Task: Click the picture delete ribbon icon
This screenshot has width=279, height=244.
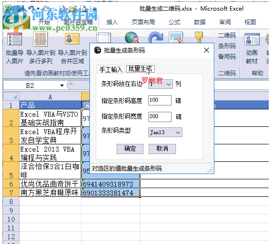Action: (176, 37)
